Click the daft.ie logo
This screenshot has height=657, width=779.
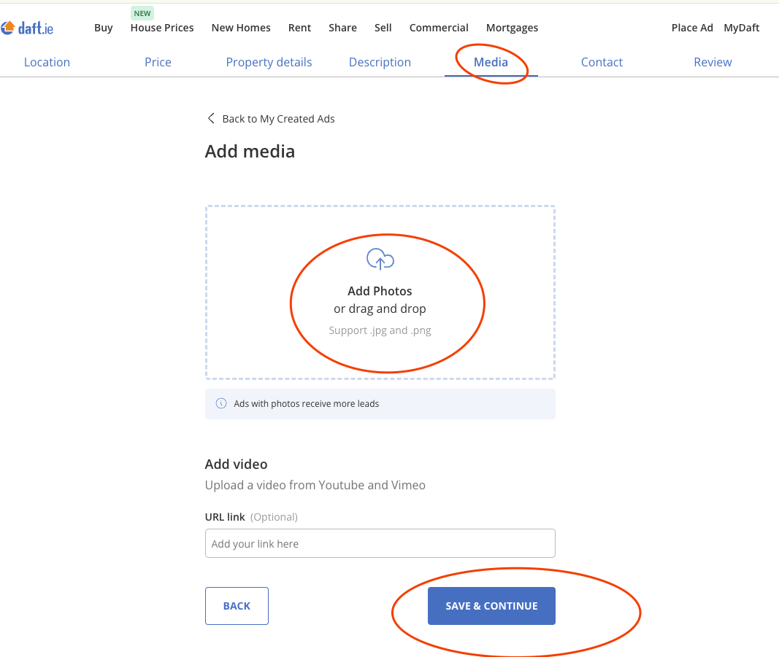click(28, 28)
